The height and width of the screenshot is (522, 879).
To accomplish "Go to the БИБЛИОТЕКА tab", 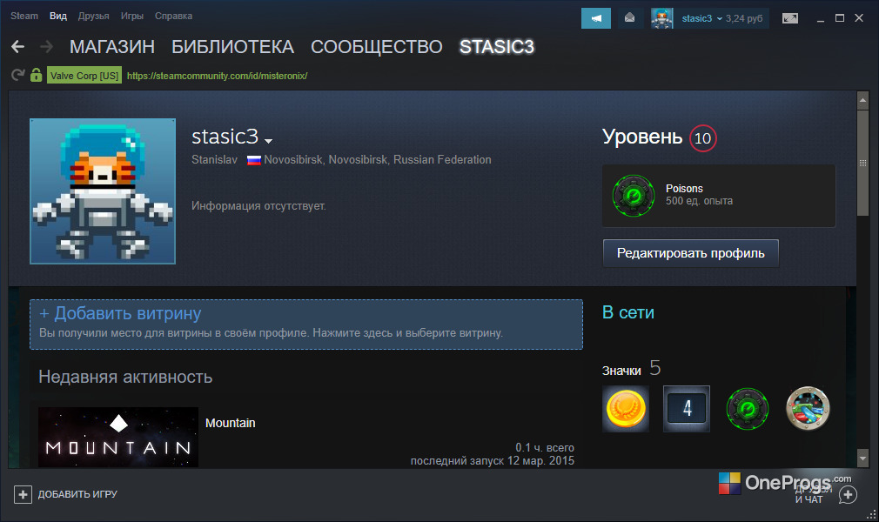I will coord(232,46).
